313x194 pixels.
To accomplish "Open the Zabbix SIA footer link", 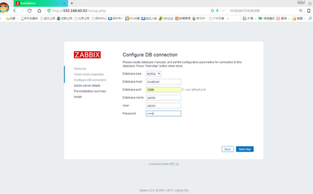I will 182,190.
